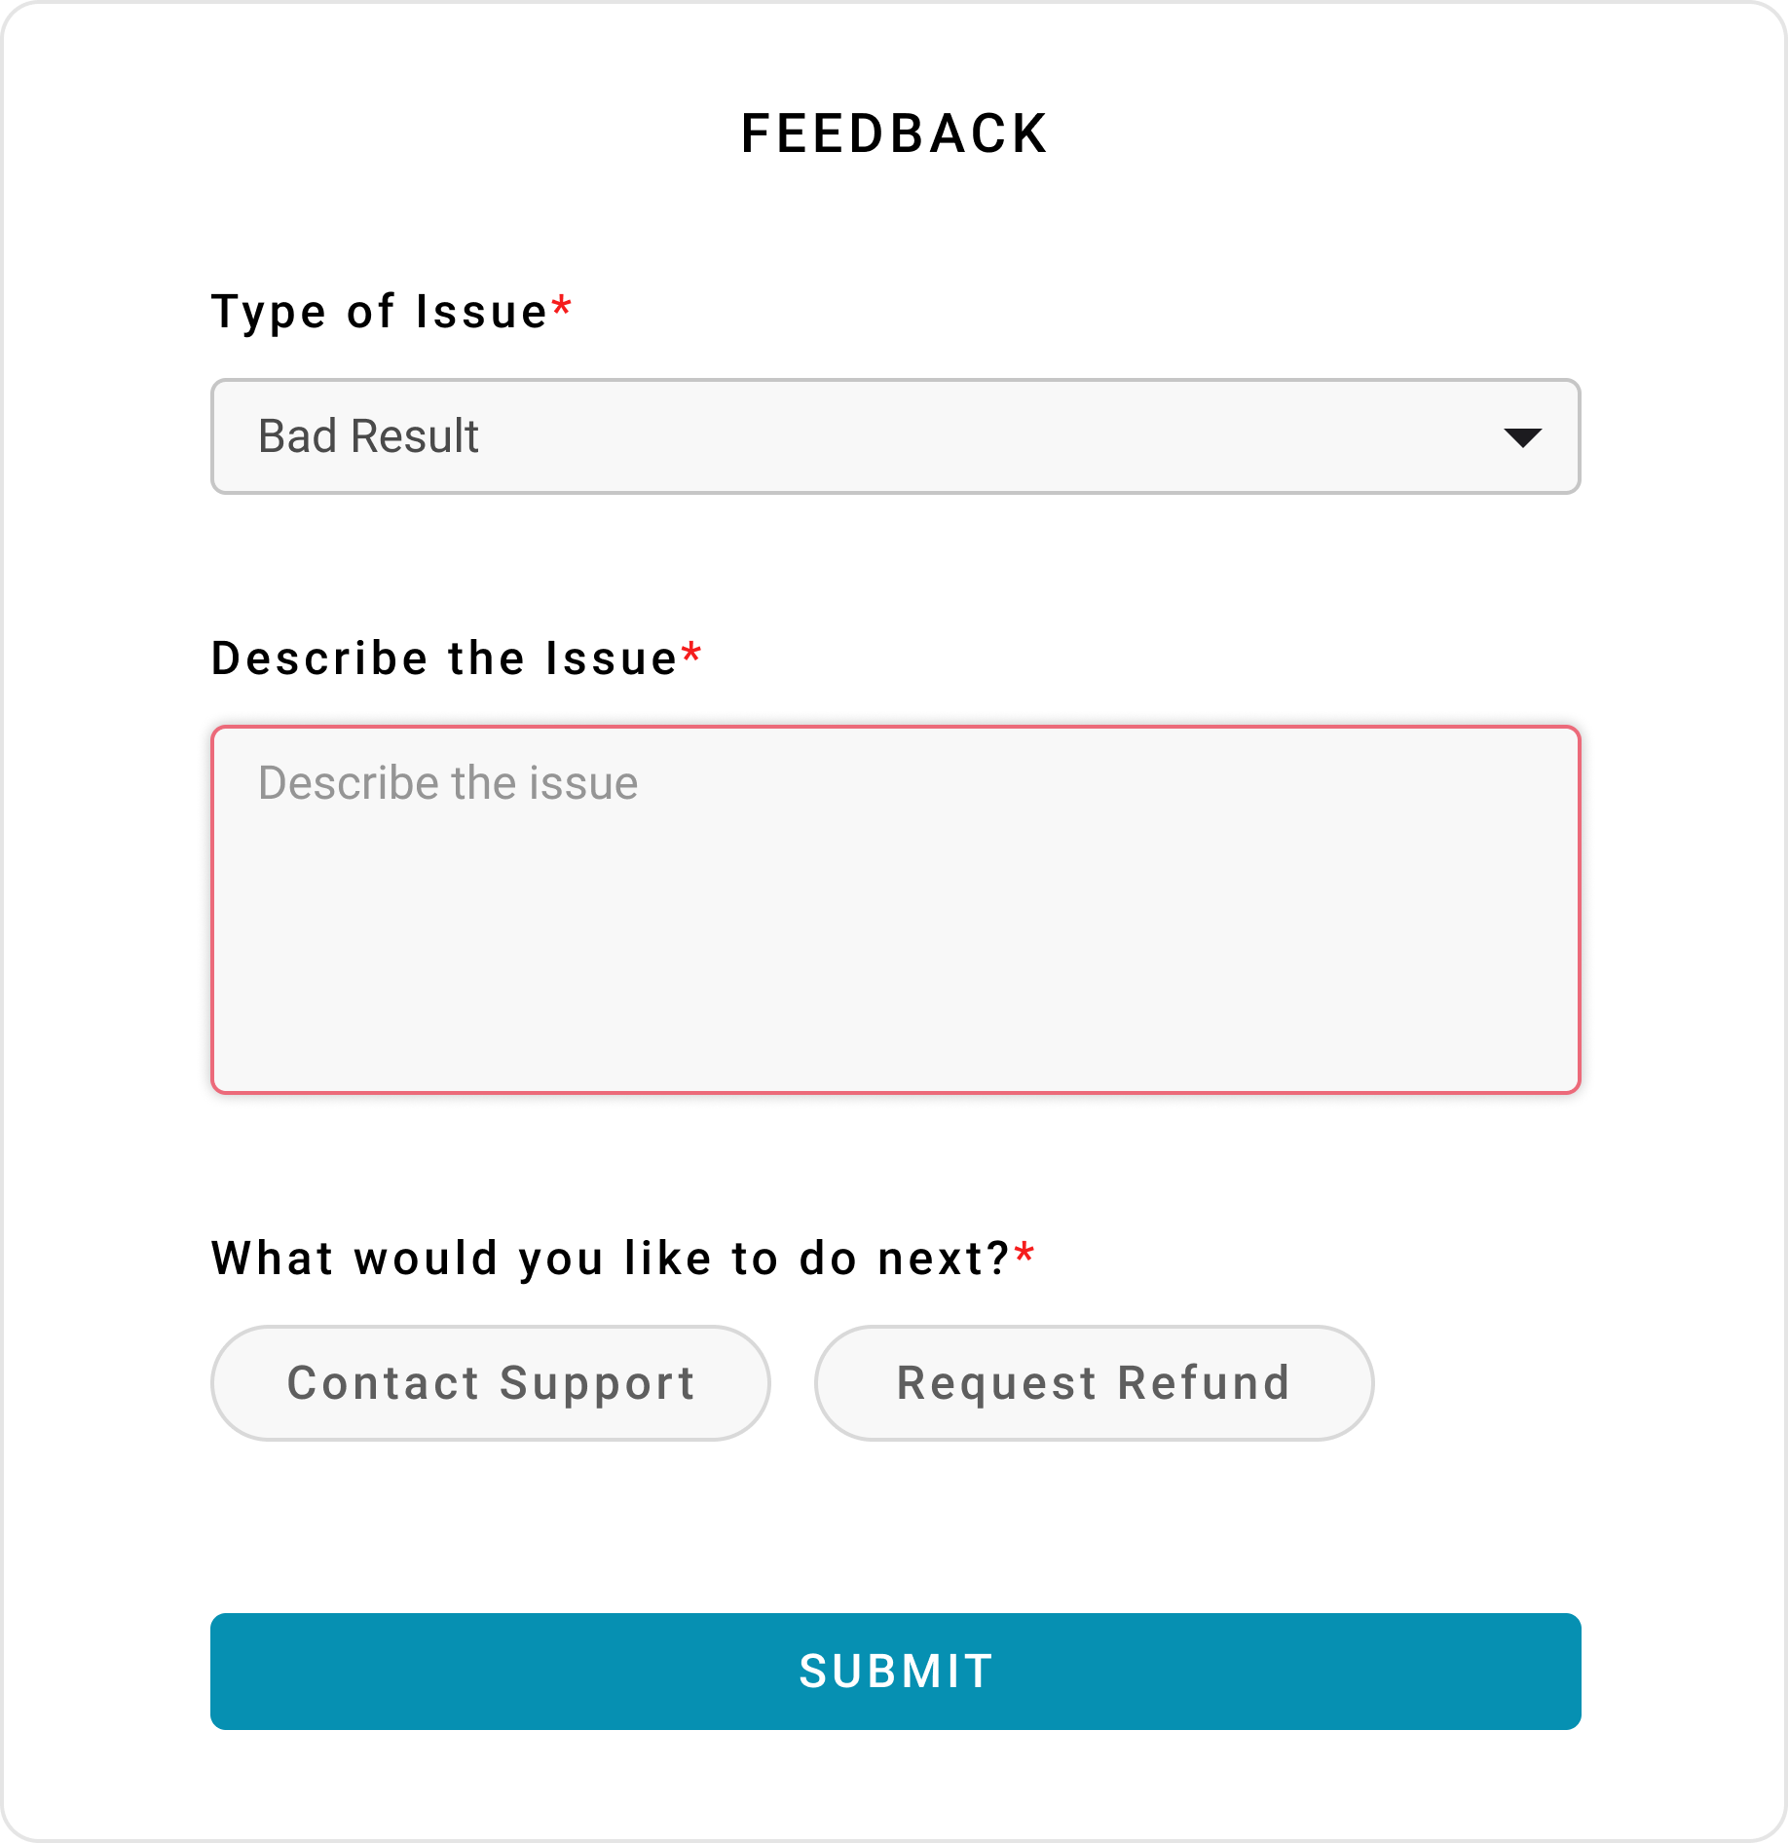Viewport: 1788px width, 1843px height.
Task: Click red asterisk beside Describe the Issue
Action: (x=691, y=654)
